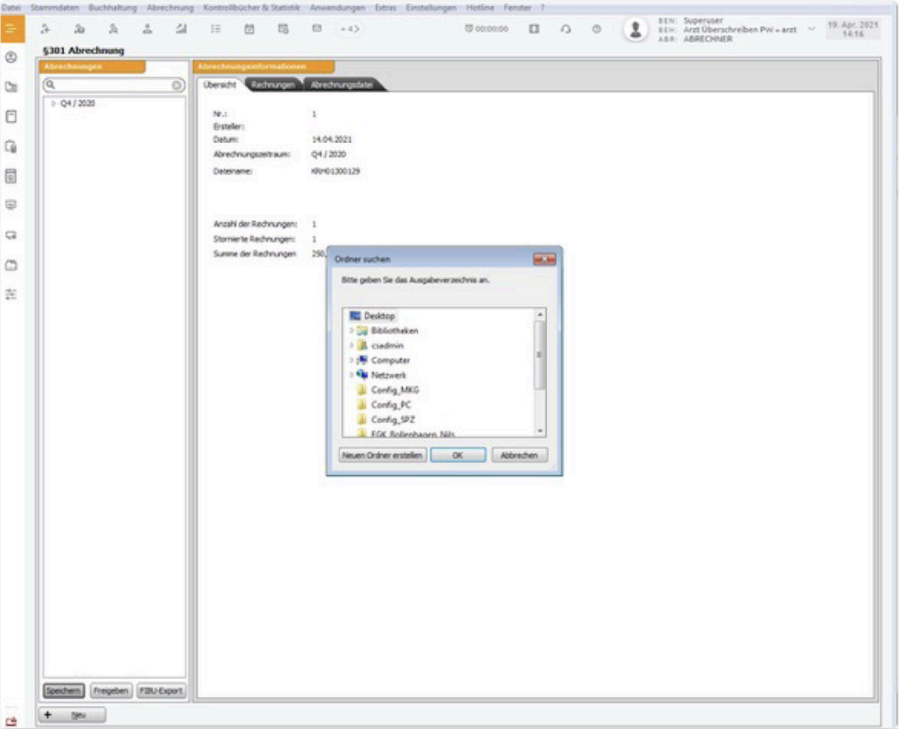The height and width of the screenshot is (729, 899).
Task: Click the user avatar icon
Action: 636,29
